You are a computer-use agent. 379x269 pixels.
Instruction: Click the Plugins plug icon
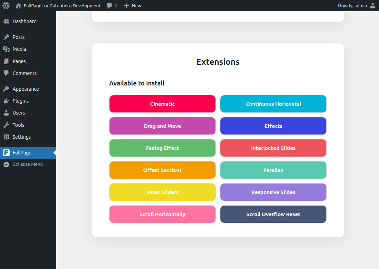(x=6, y=101)
